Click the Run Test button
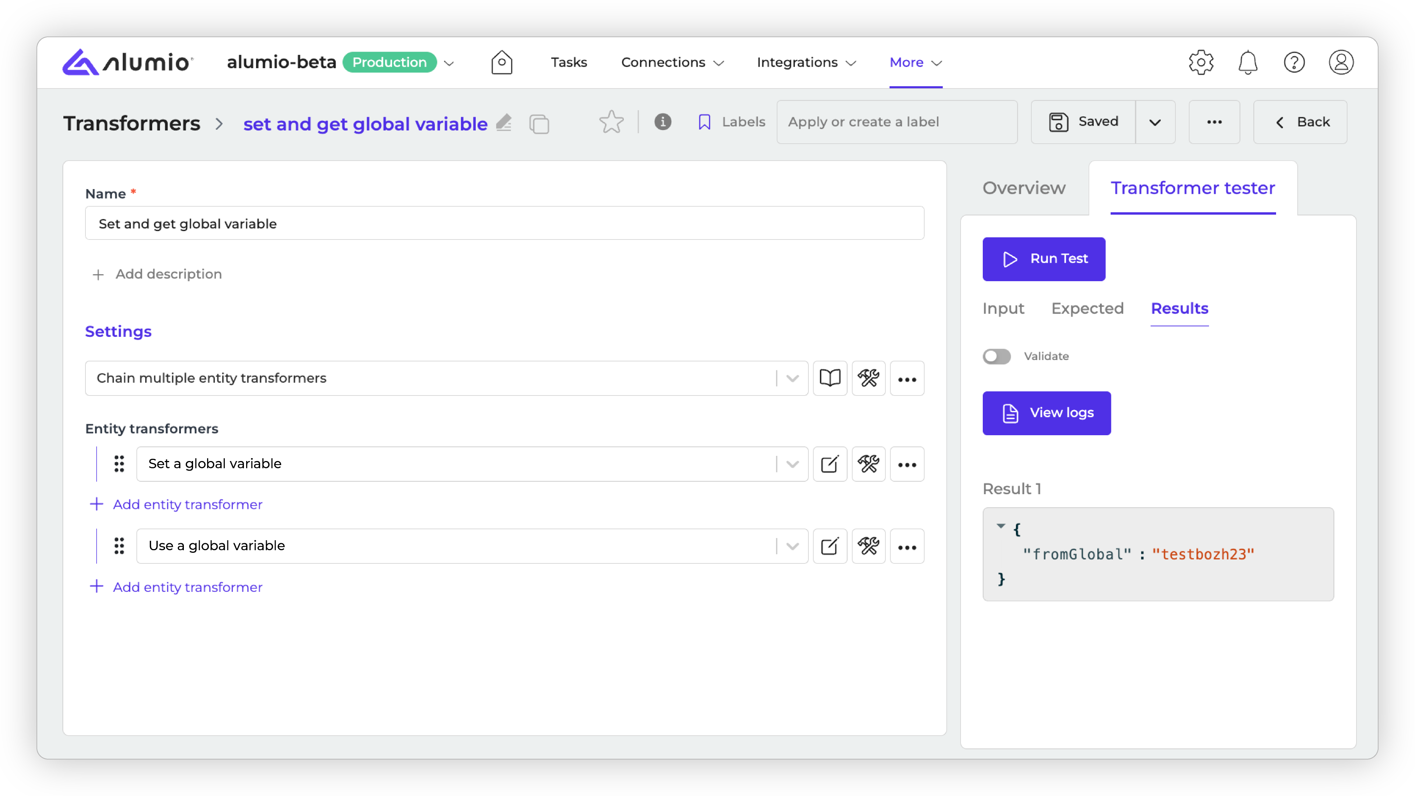 [x=1044, y=259]
